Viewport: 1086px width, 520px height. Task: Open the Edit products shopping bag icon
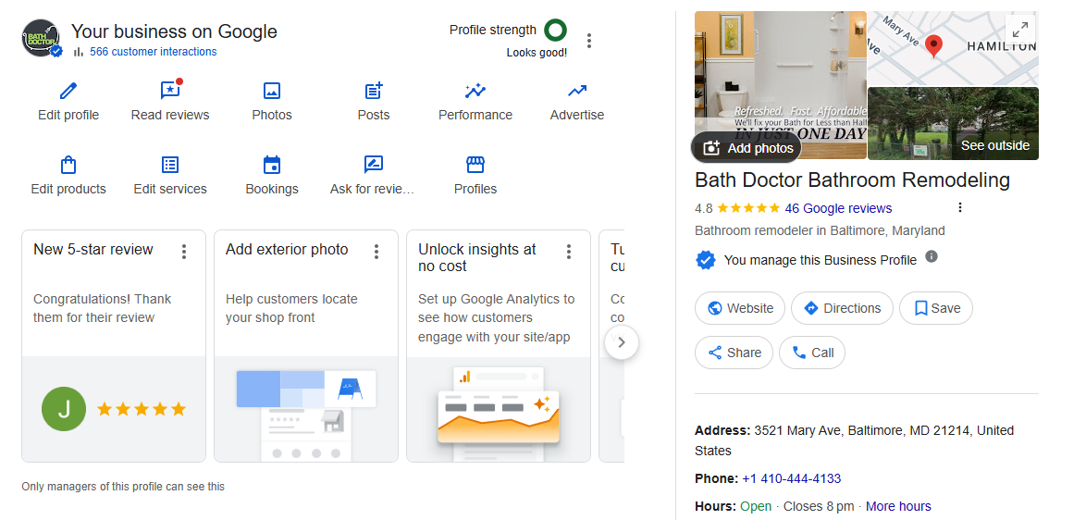tap(68, 165)
